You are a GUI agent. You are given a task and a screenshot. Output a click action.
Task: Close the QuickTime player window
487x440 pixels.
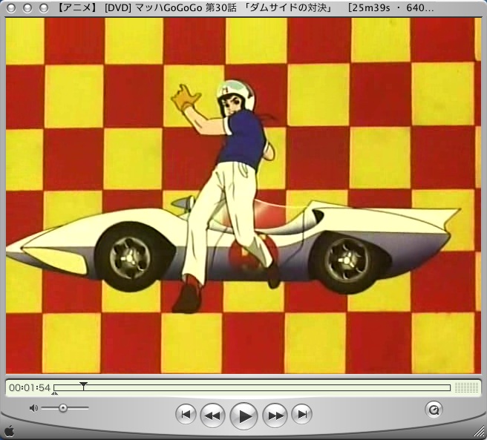[11, 7]
